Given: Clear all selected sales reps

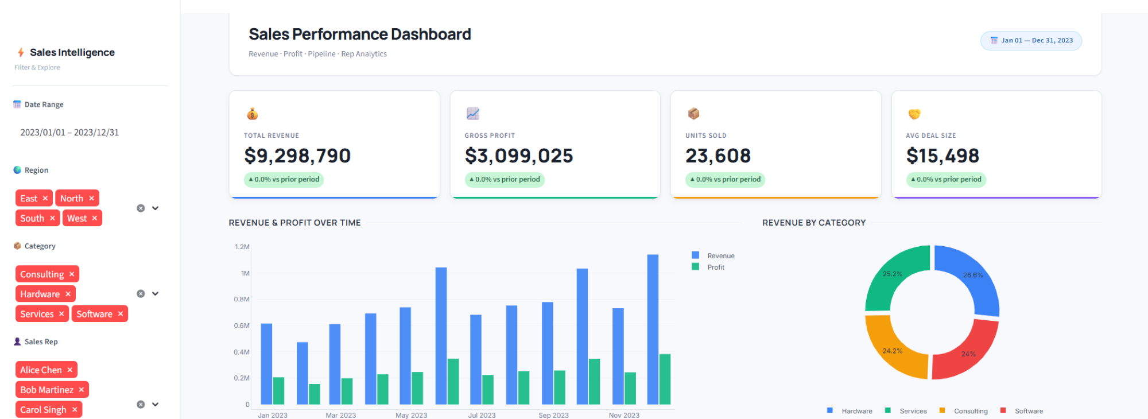Looking at the screenshot, I should (141, 405).
